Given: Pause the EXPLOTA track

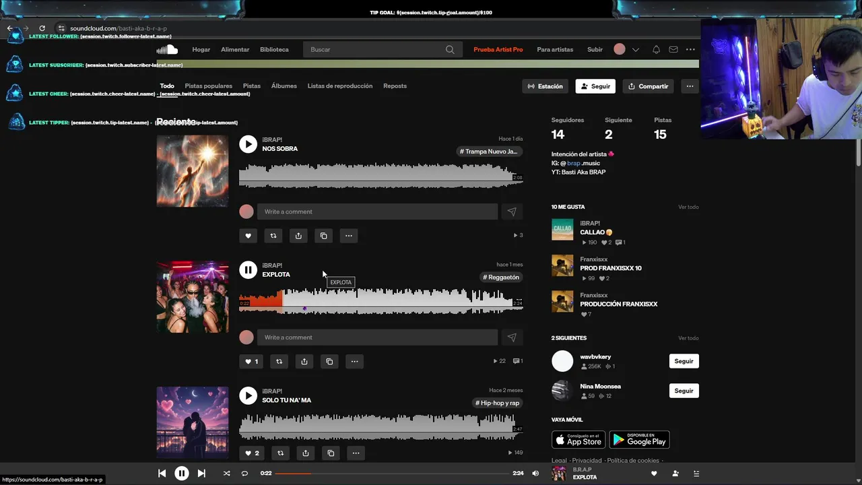Looking at the screenshot, I should (248, 270).
